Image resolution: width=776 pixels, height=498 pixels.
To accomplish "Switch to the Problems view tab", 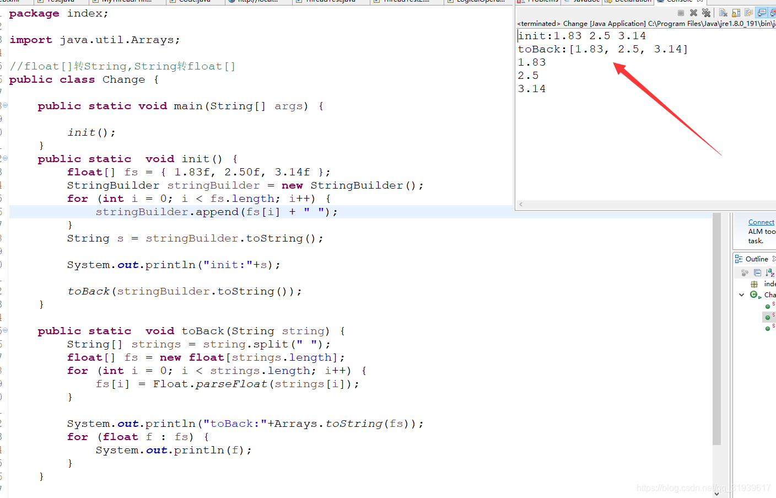I will (x=538, y=1).
